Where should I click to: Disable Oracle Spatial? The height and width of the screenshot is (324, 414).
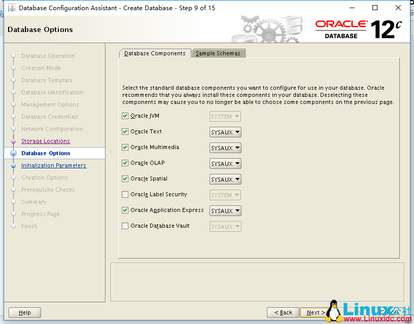click(x=125, y=179)
